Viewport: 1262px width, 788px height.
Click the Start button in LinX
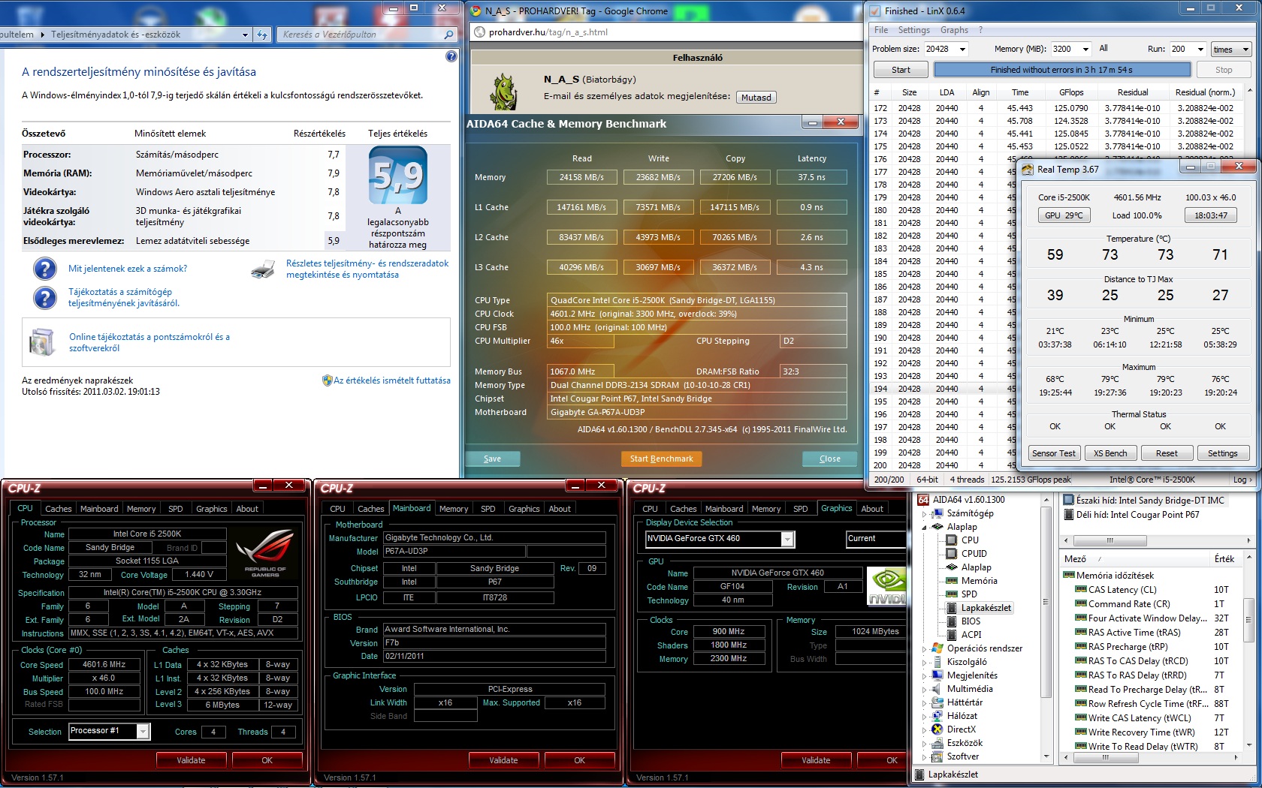[x=901, y=70]
